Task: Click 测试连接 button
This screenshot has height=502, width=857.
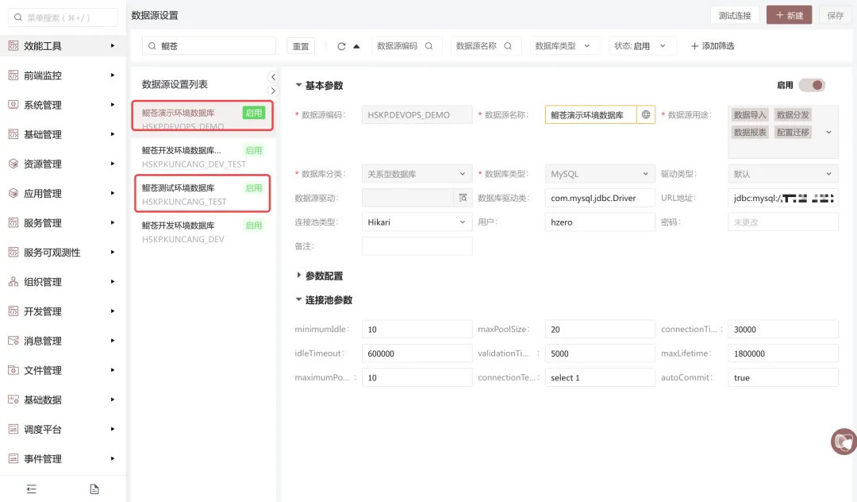Action: click(x=735, y=15)
